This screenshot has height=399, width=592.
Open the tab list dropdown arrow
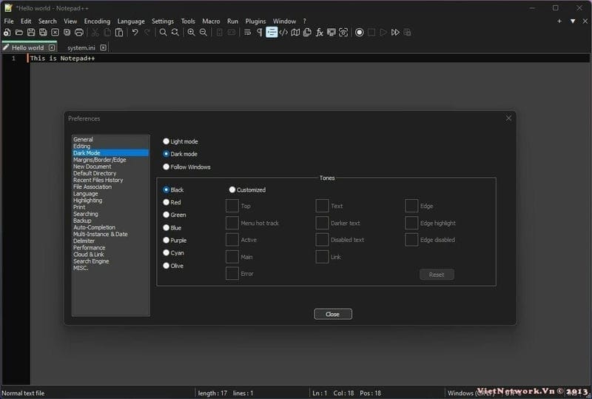(x=573, y=21)
